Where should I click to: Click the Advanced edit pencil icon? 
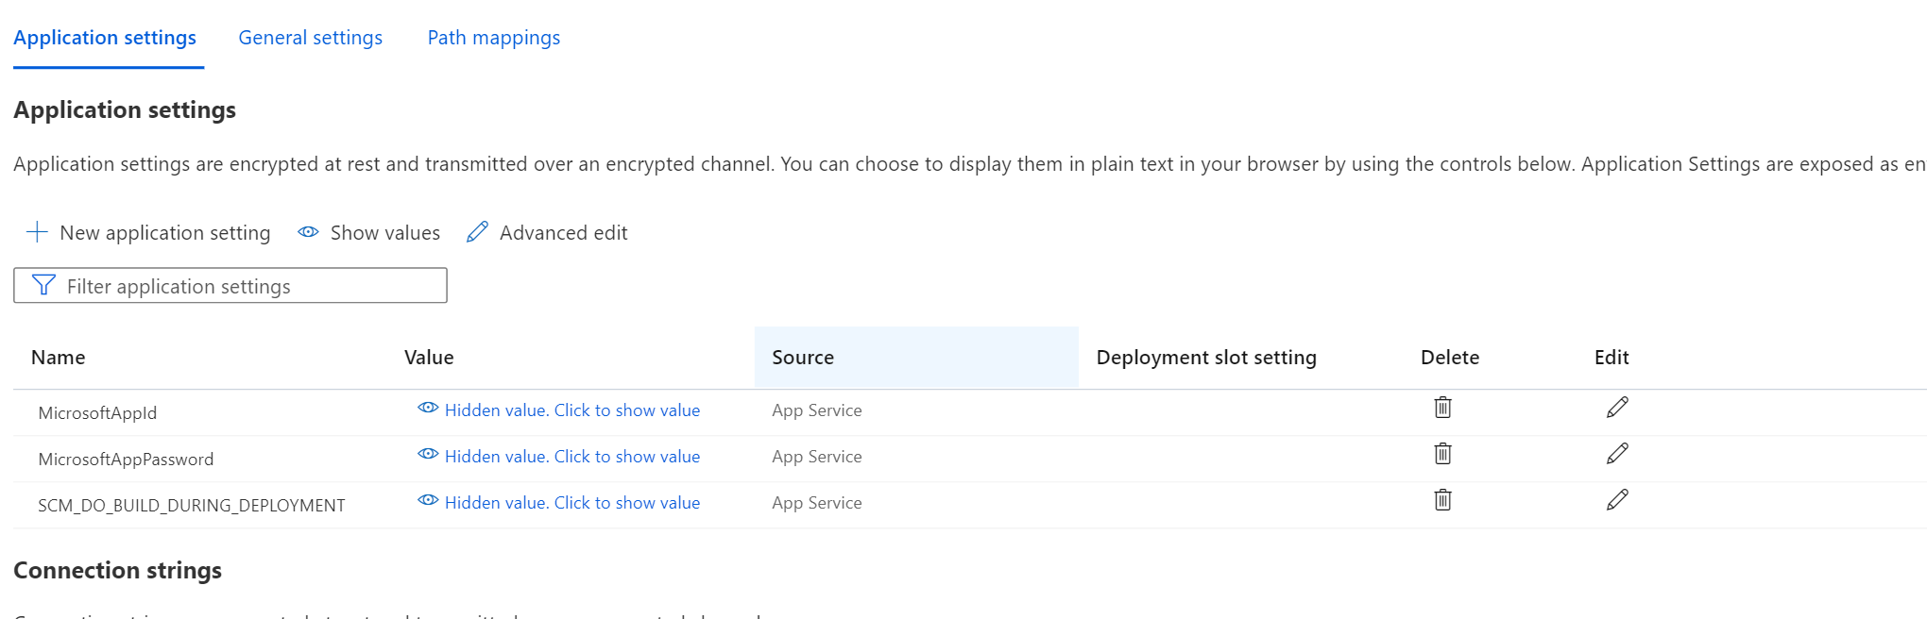(478, 232)
